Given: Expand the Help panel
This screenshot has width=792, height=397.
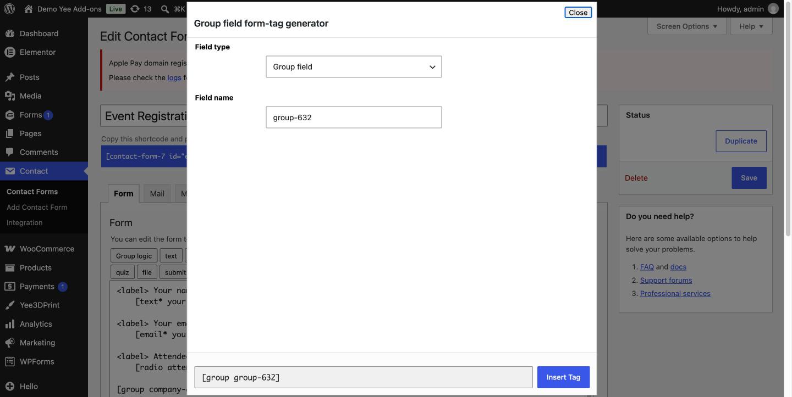Looking at the screenshot, I should point(751,26).
